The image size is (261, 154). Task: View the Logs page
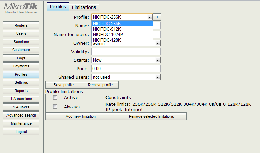tap(21, 58)
